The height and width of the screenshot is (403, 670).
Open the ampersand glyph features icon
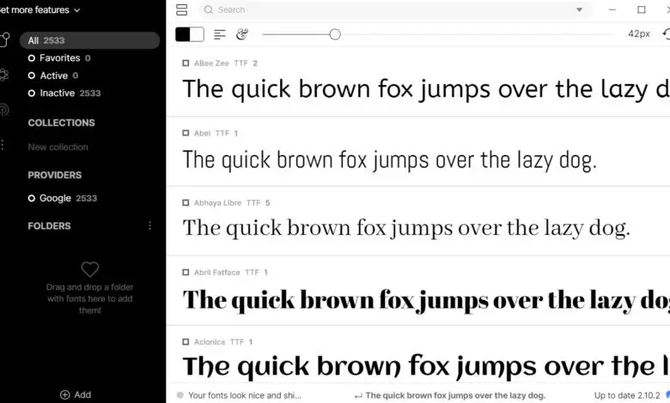242,34
